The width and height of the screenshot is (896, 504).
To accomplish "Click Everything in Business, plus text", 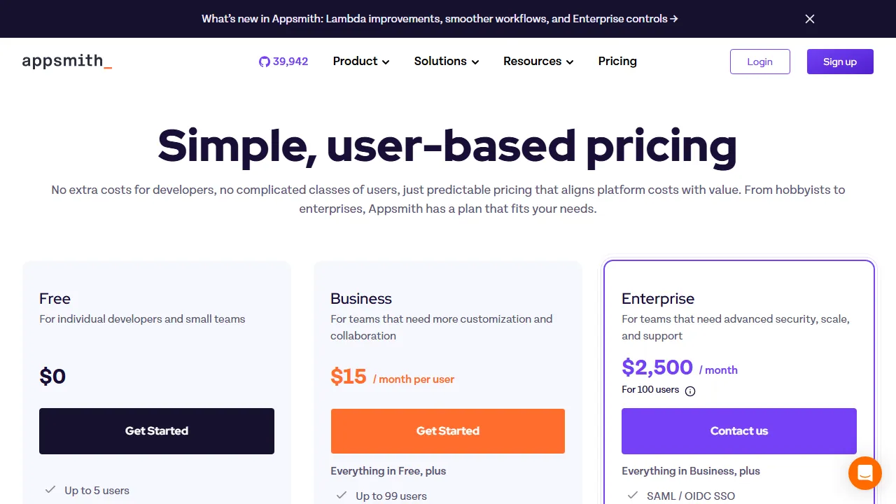I will coord(691,471).
